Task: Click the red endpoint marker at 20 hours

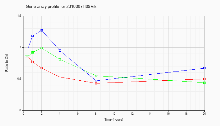Action: tap(204, 79)
